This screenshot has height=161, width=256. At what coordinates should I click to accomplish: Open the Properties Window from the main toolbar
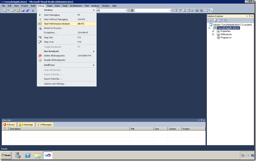[180, 10]
